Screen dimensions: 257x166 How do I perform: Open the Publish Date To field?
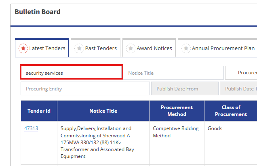pyautogui.click(x=239, y=89)
